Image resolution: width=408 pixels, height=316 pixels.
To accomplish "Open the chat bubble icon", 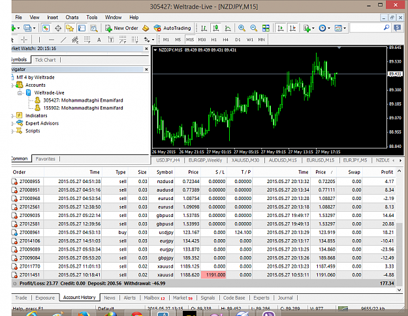I will [398, 28].
